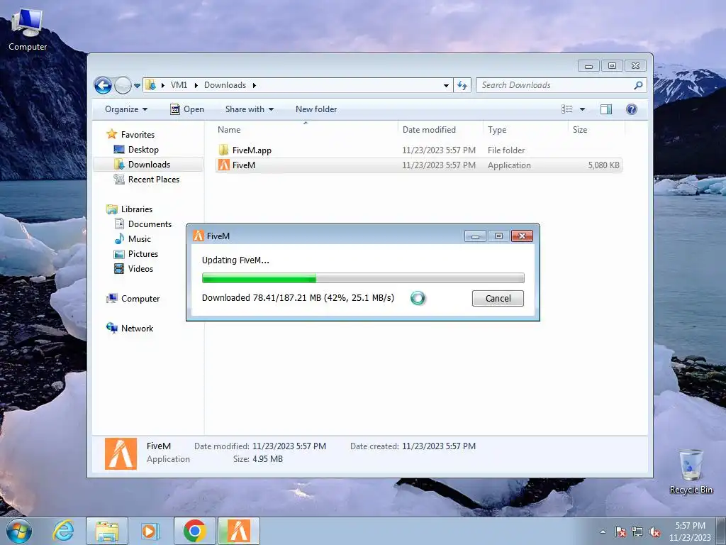Click FiveM thumbnail in details pane

tap(121, 453)
